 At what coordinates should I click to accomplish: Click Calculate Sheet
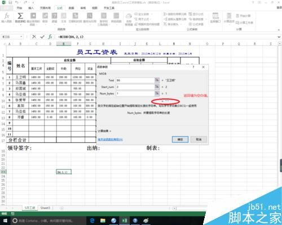pos(244,22)
